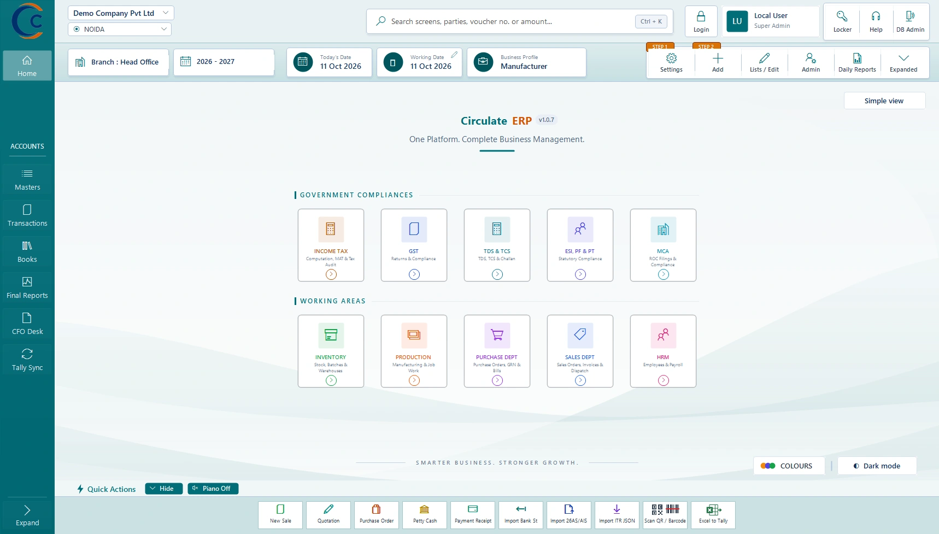
Task: Expand the left sidebar
Action: tap(27, 515)
